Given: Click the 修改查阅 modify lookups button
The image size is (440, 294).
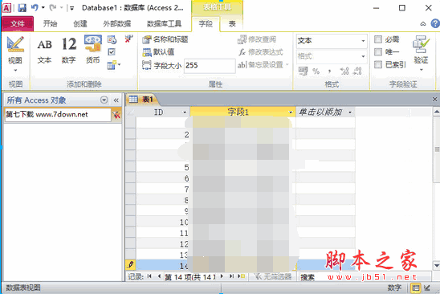Looking at the screenshot, I should click(257, 39).
